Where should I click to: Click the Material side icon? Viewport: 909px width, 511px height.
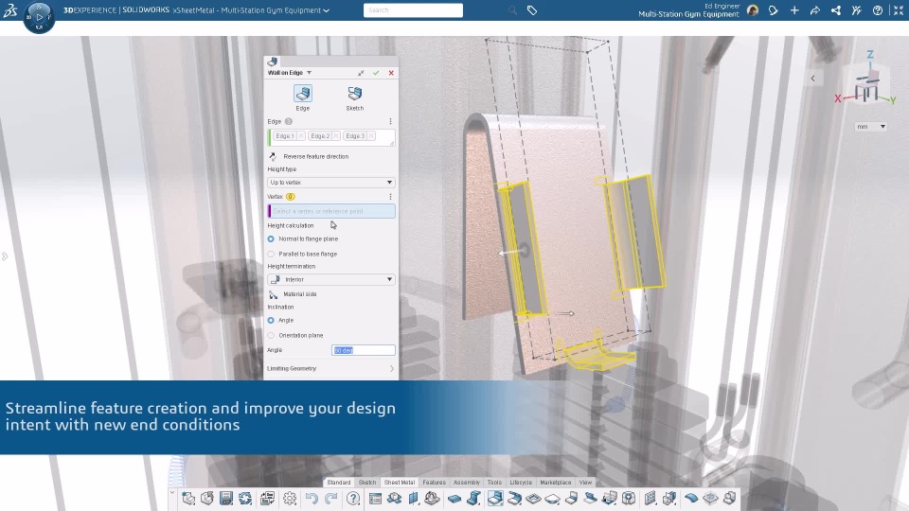tap(273, 294)
